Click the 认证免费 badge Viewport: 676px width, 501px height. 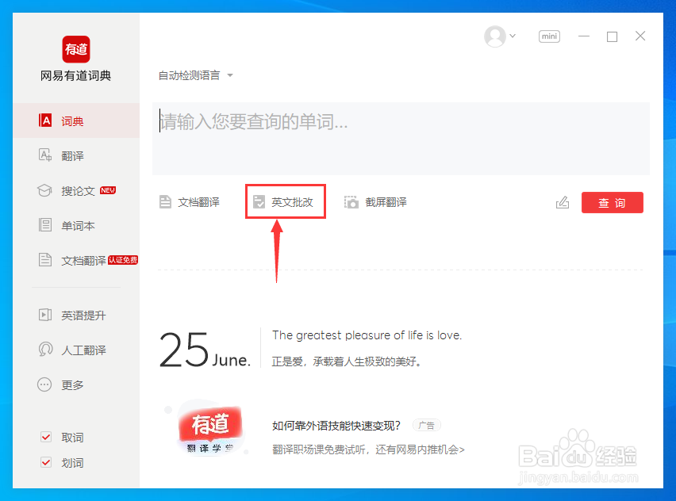123,260
